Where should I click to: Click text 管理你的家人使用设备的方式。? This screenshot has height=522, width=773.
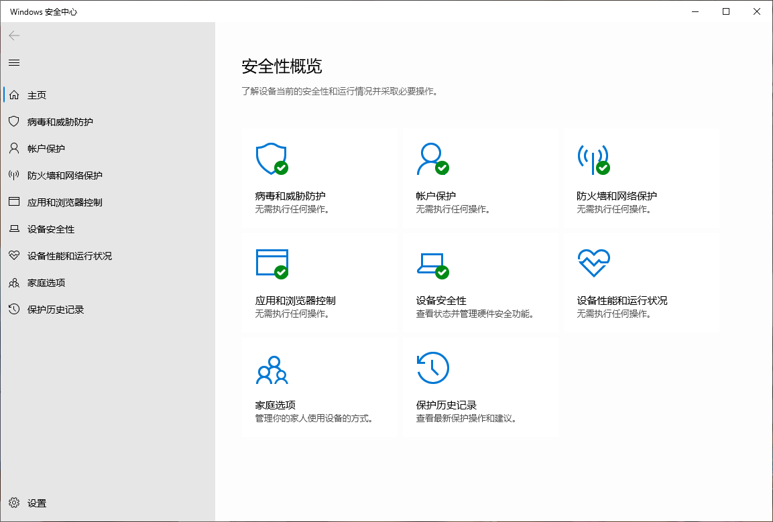tap(316, 418)
